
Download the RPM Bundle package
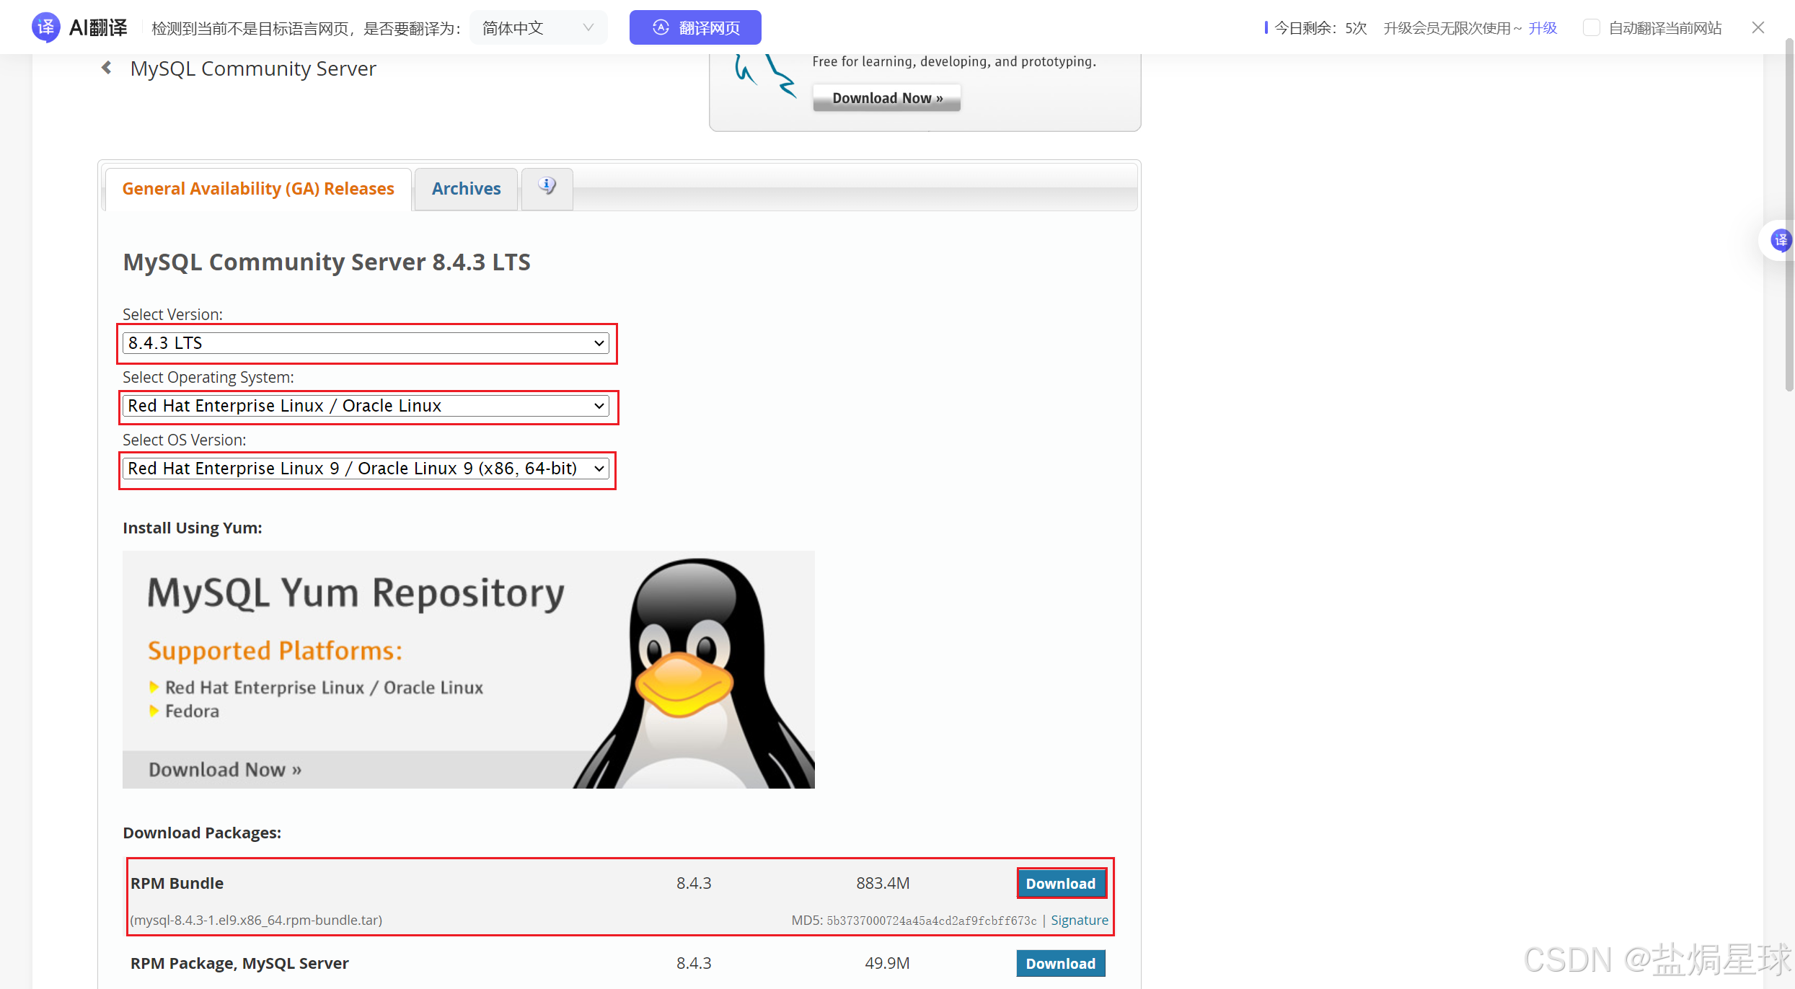click(x=1061, y=884)
